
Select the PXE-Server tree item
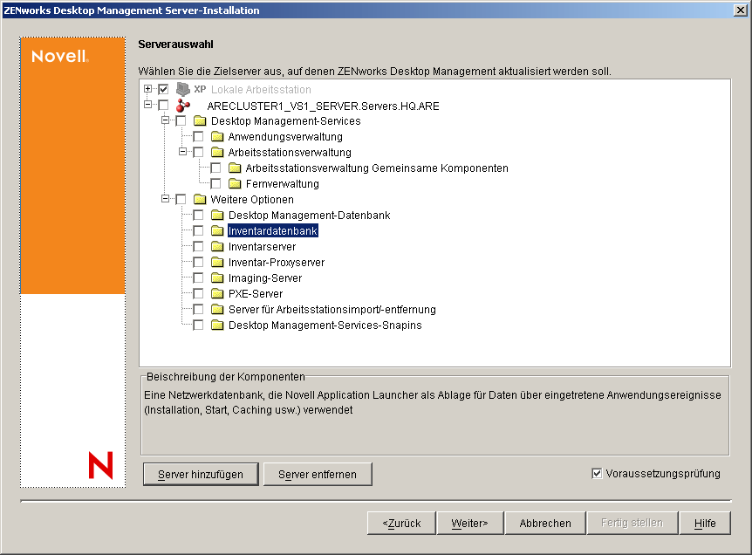pos(256,293)
